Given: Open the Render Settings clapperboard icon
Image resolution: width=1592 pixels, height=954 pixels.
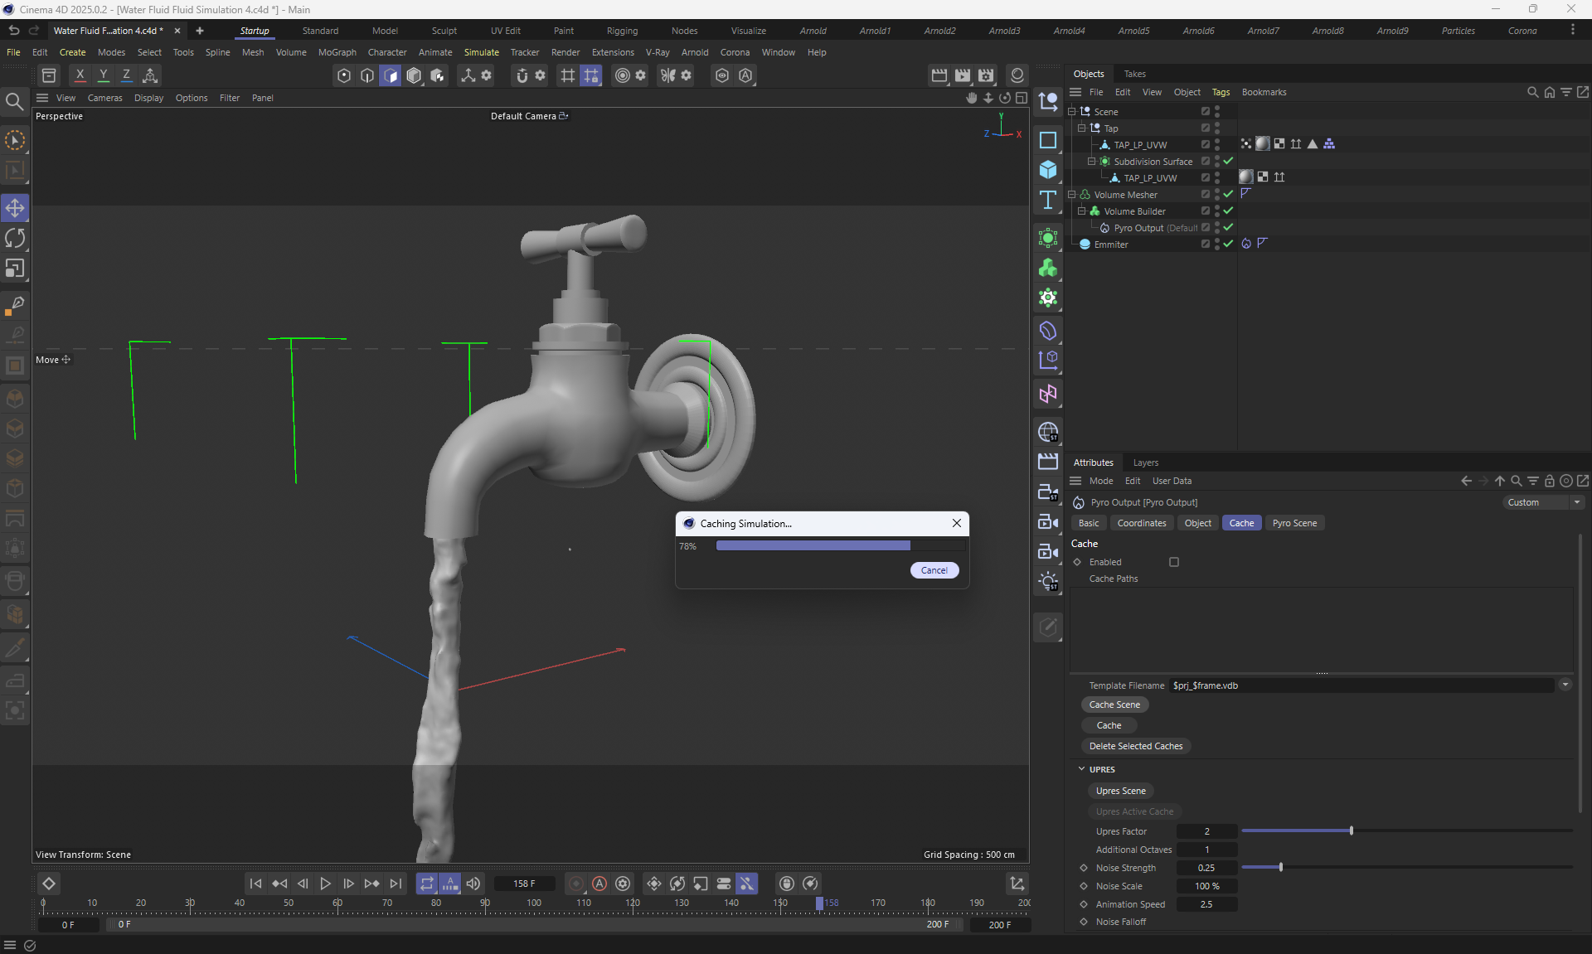Looking at the screenshot, I should tap(986, 75).
